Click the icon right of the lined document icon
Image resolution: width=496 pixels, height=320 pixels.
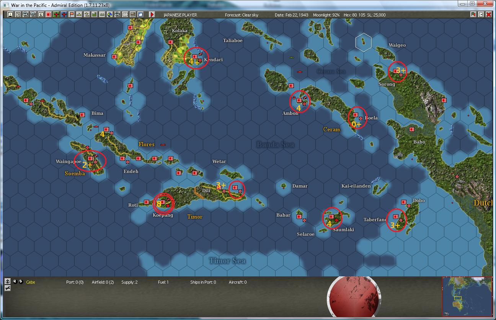pos(26,15)
